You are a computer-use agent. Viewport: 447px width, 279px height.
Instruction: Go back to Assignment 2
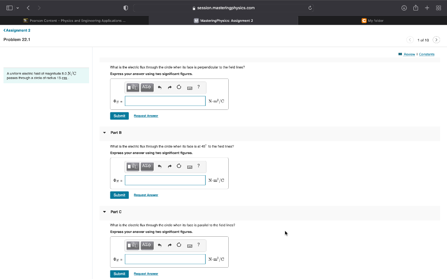(x=17, y=30)
